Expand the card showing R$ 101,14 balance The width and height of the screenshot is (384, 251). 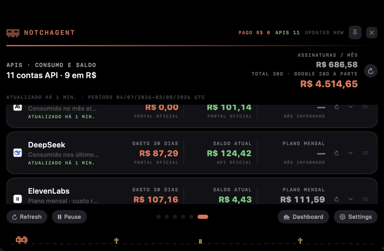coord(351,107)
